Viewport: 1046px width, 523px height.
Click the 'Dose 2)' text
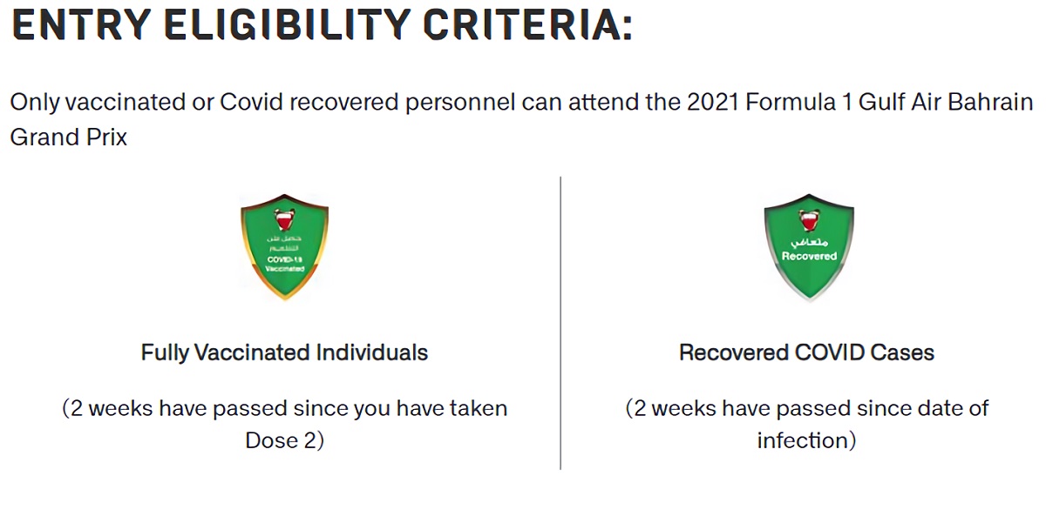284,440
